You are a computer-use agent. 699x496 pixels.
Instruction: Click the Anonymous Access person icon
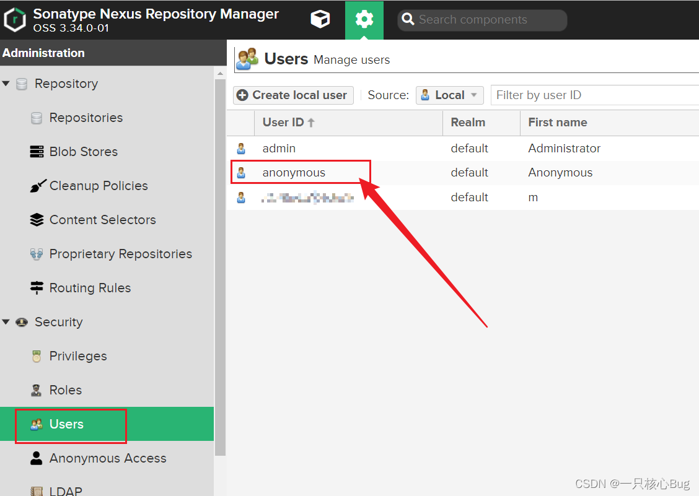click(36, 458)
